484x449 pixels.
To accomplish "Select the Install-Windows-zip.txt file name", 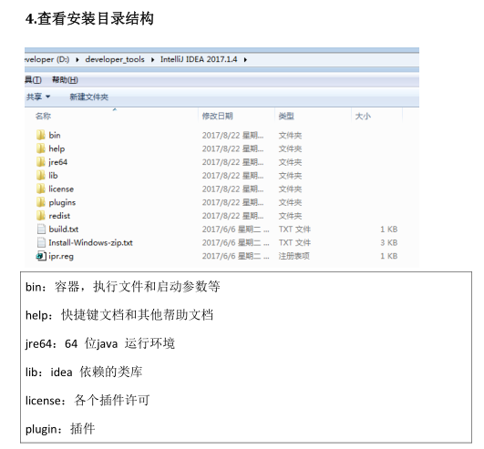I will (91, 242).
